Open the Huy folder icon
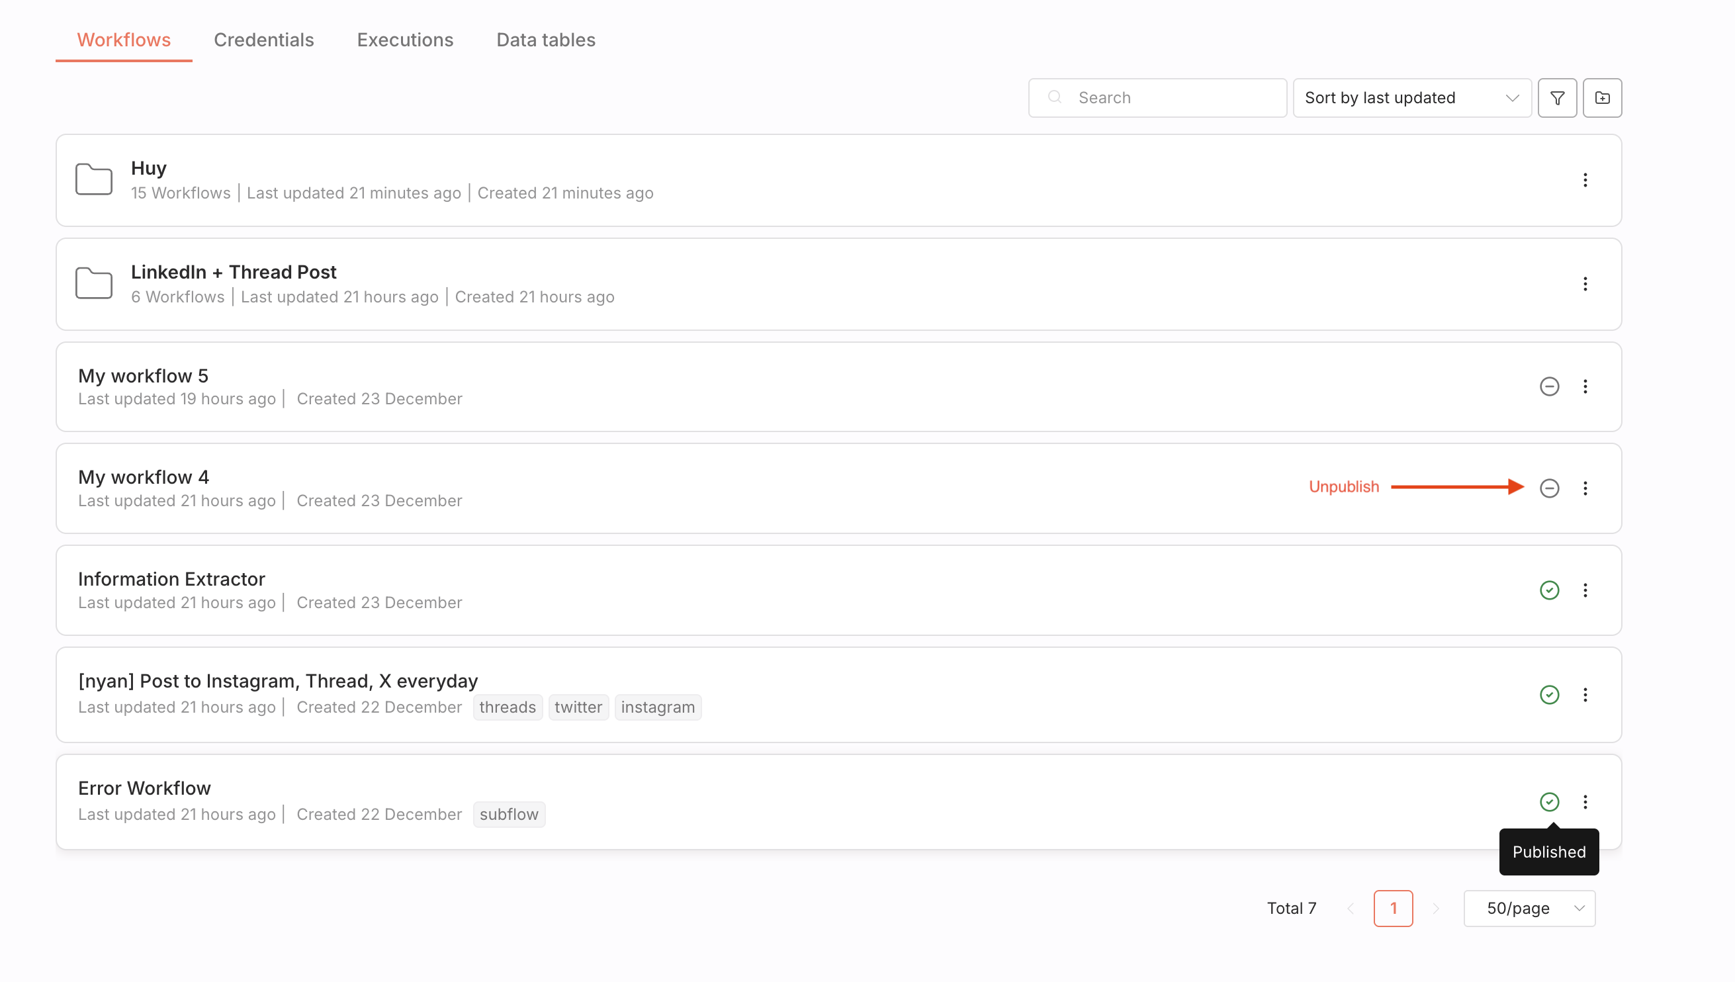Viewport: 1735px width, 982px height. click(x=95, y=179)
